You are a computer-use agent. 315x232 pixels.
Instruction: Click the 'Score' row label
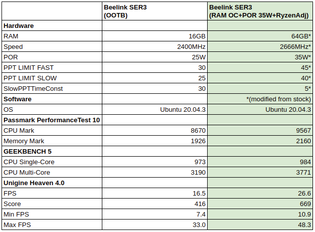coord(52,204)
